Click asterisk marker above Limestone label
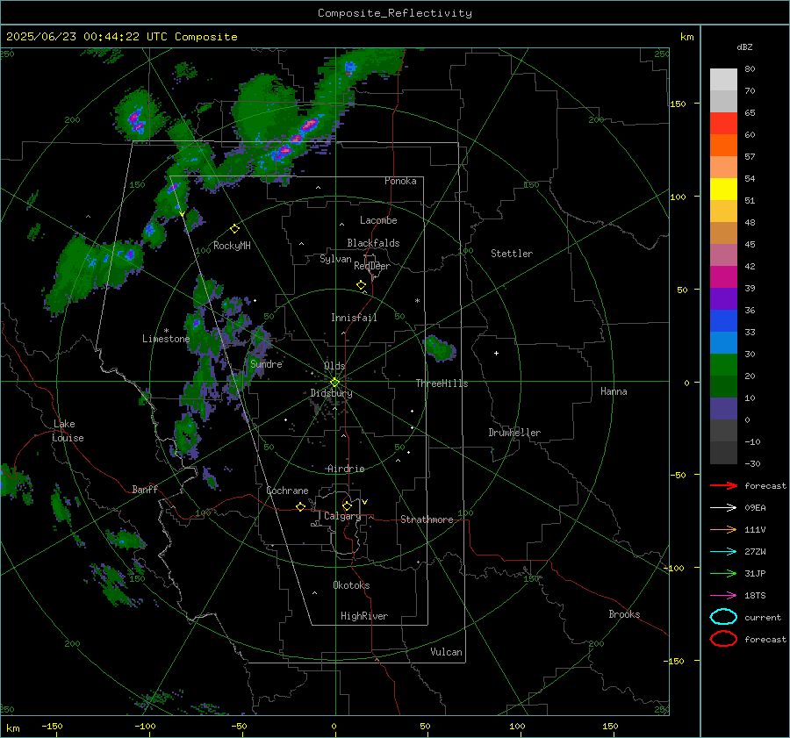The width and height of the screenshot is (790, 738). (x=166, y=331)
